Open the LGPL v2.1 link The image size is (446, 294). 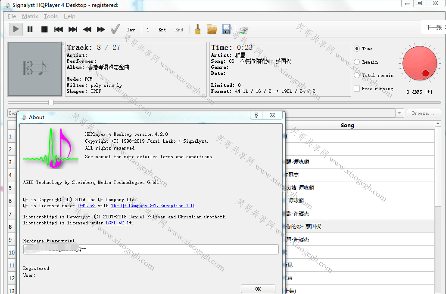pos(118,223)
